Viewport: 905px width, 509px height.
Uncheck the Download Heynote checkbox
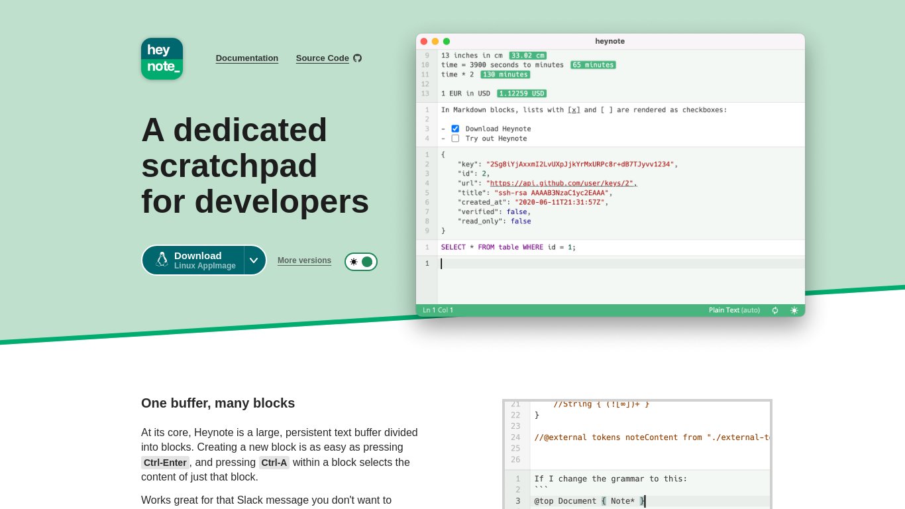click(x=455, y=129)
